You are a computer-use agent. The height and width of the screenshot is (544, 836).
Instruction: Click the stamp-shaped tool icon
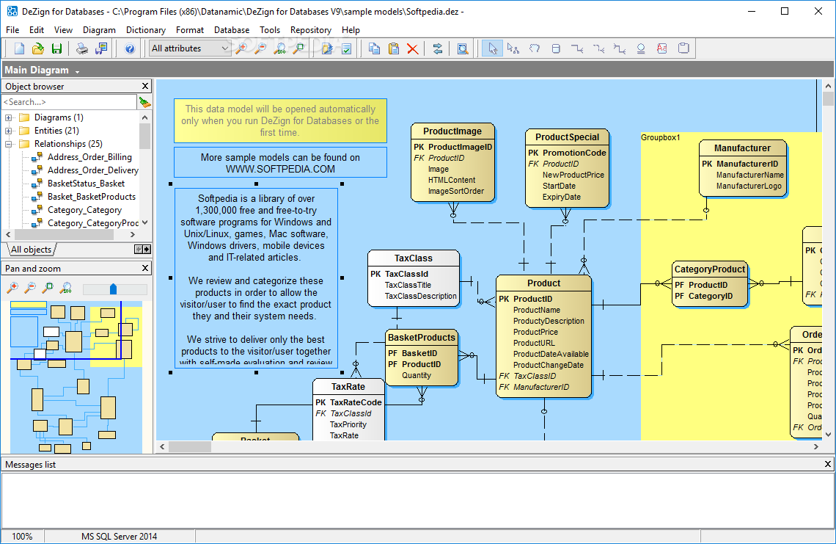click(x=641, y=48)
